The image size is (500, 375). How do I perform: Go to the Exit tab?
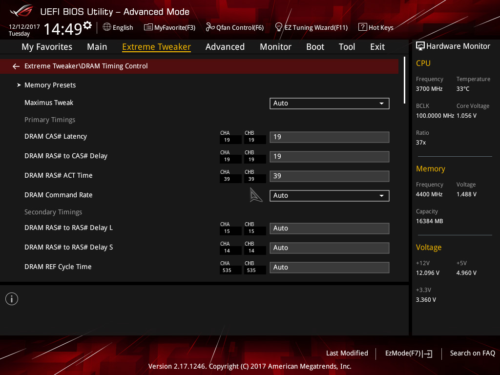377,47
